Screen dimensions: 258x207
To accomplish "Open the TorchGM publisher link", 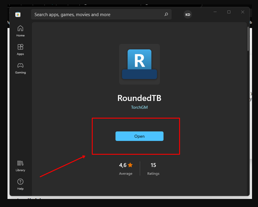I will pos(139,107).
